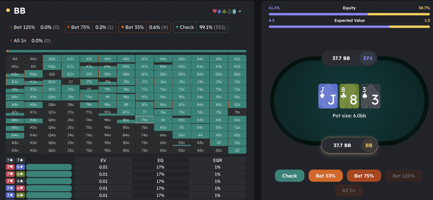This screenshot has height=200, width=433.
Task: Sort combos by the EQR column header
Action: pyautogui.click(x=218, y=160)
